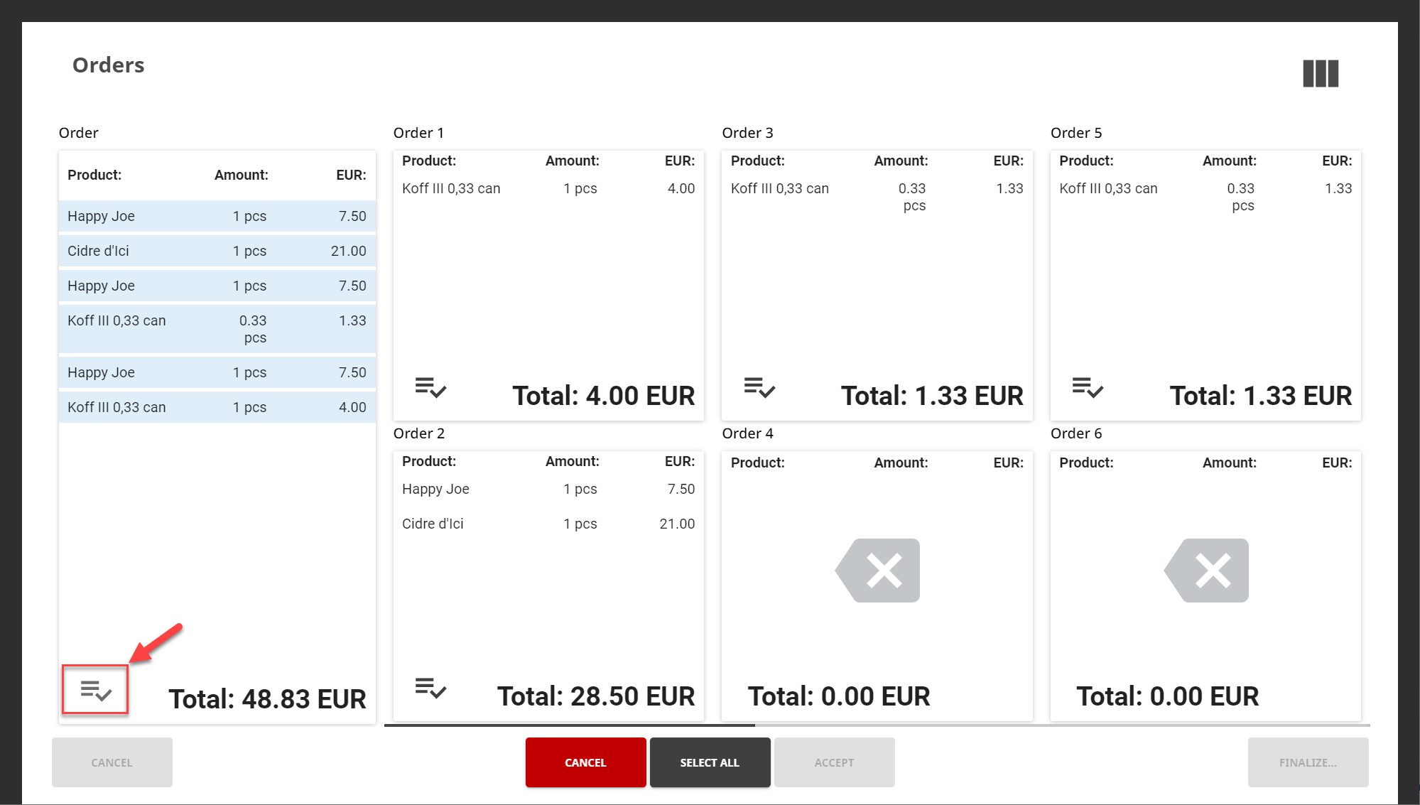The image size is (1420, 805).
Task: Select the Cidre d'Ici row in main Order
Action: [x=217, y=251]
